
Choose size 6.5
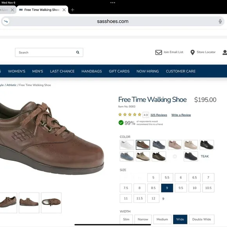coord(195,177)
